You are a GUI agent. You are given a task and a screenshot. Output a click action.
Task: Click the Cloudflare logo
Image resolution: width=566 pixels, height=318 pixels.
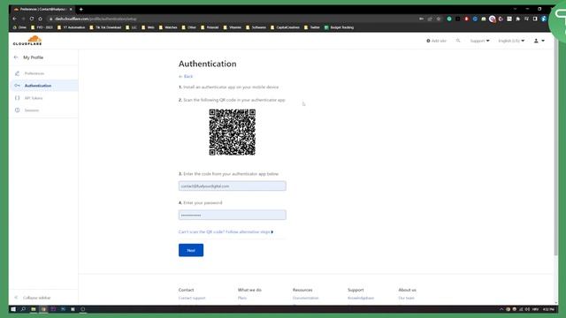(x=27, y=41)
